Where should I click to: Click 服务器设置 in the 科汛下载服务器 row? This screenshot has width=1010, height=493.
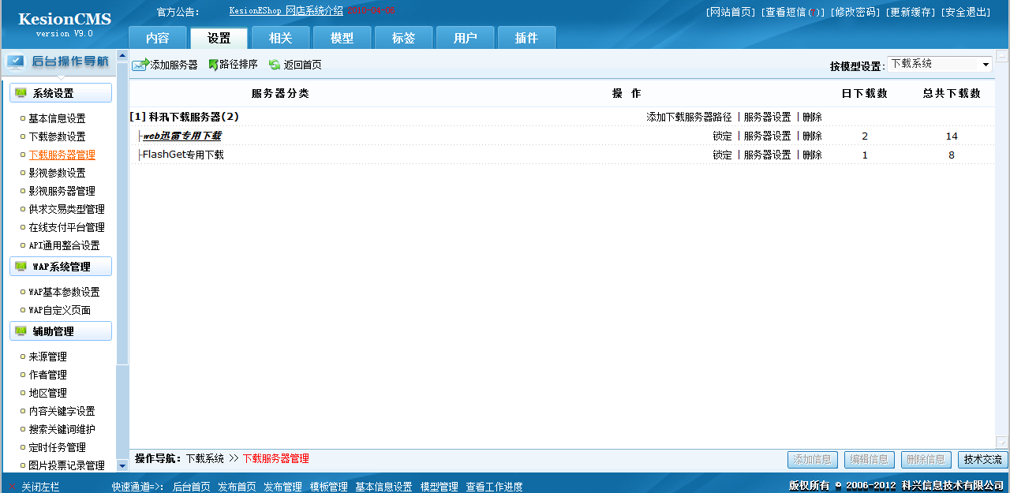tap(767, 117)
